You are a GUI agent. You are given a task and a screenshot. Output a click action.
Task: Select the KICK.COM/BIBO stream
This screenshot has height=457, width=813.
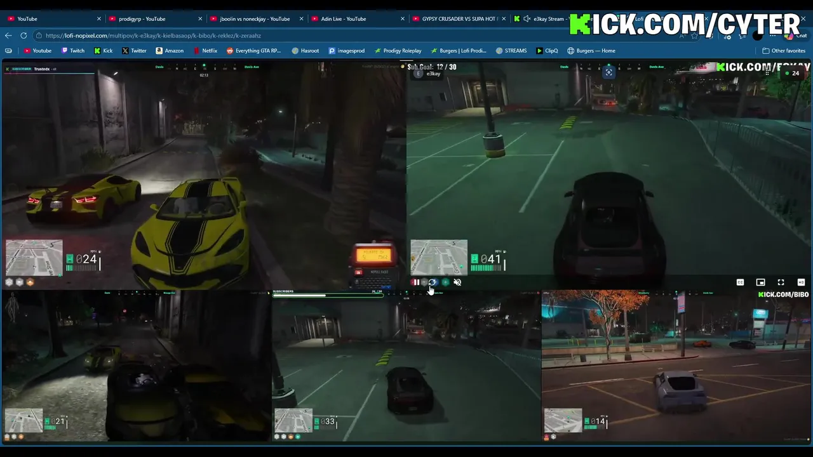point(676,366)
